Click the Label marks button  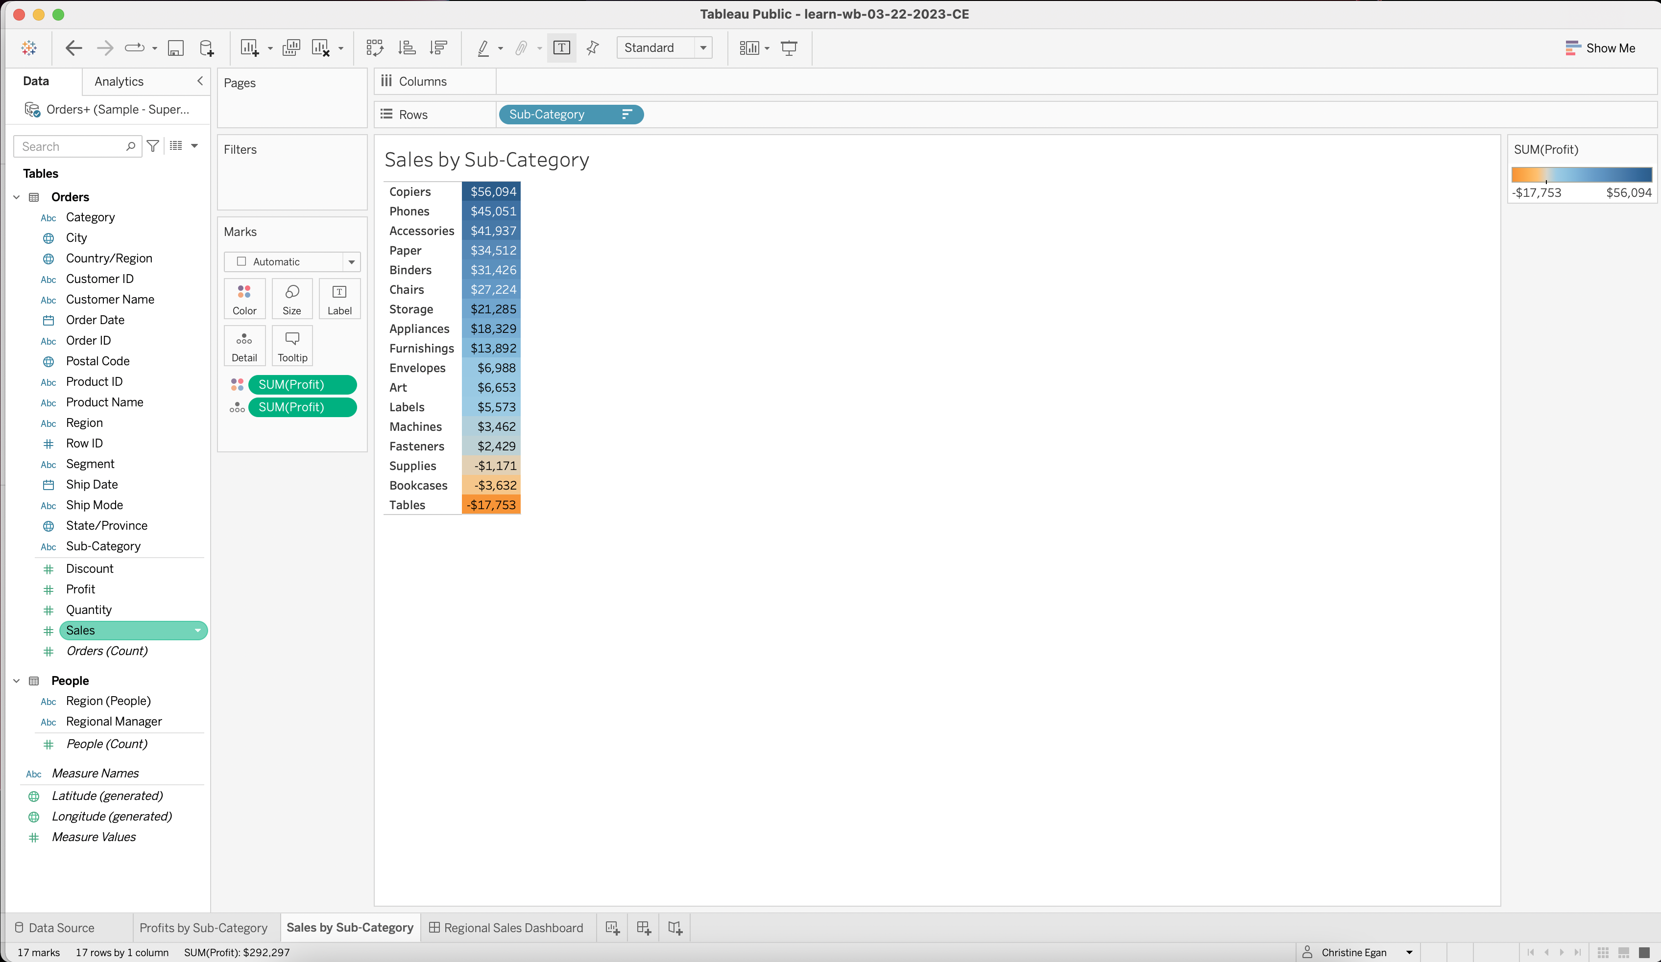[x=339, y=299]
